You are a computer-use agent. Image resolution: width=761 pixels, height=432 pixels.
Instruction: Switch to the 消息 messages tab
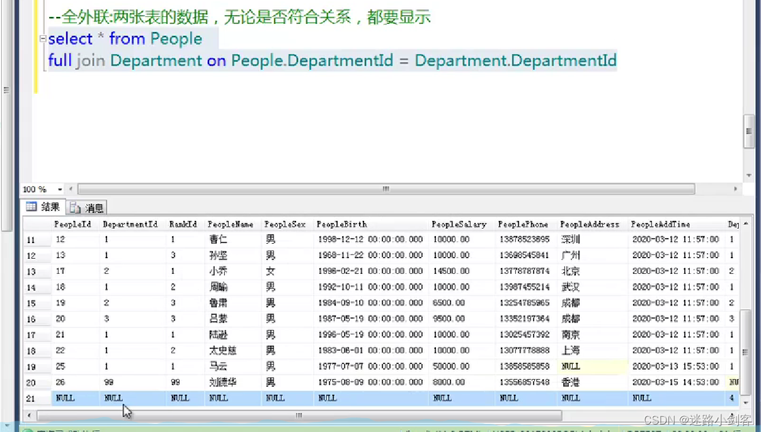point(88,207)
